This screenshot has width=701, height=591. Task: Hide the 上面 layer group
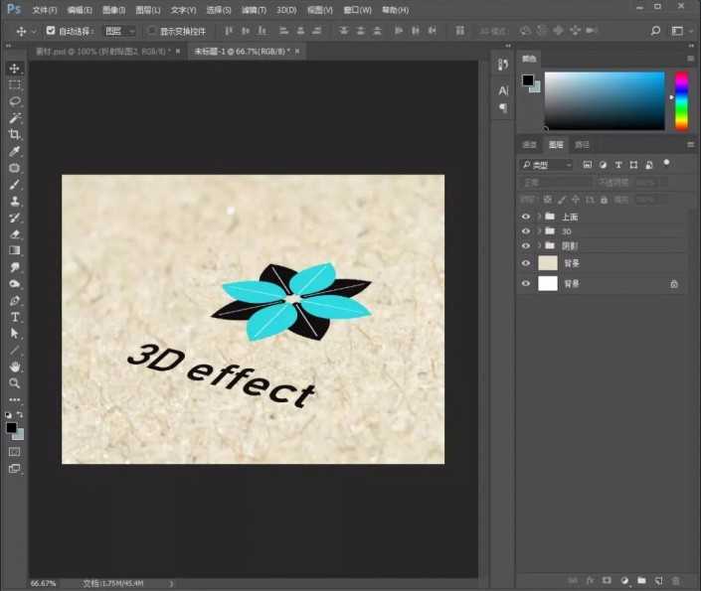tap(526, 217)
